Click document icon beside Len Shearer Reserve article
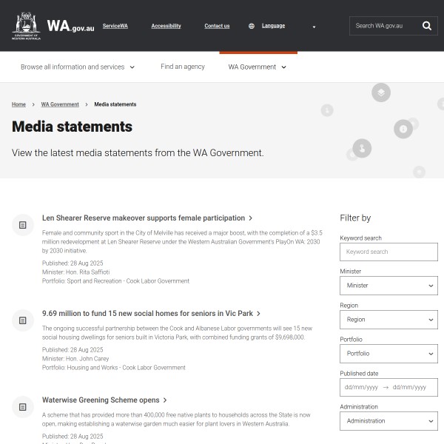Viewport: 444px width, 444px height. pyautogui.click(x=23, y=224)
